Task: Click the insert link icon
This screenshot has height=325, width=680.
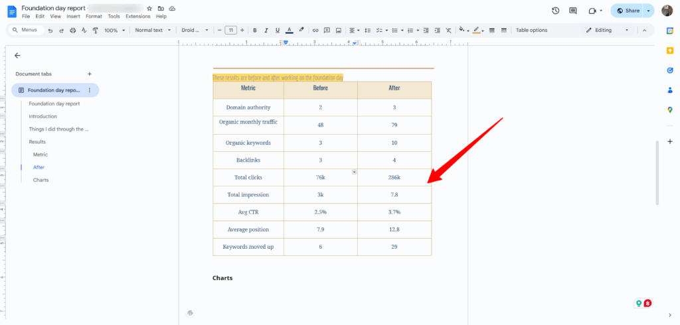Action: pyautogui.click(x=315, y=30)
